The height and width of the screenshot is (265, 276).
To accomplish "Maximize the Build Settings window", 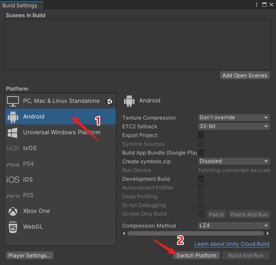I will tap(264, 5).
